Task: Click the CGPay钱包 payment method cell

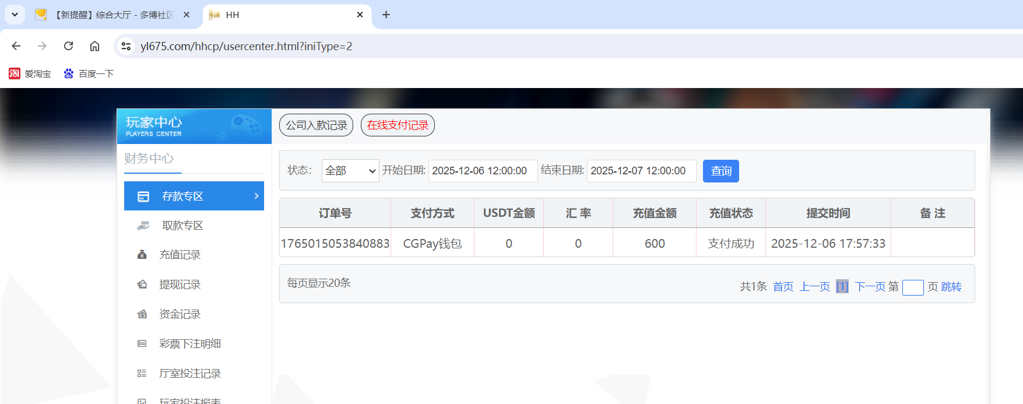Action: (x=433, y=244)
